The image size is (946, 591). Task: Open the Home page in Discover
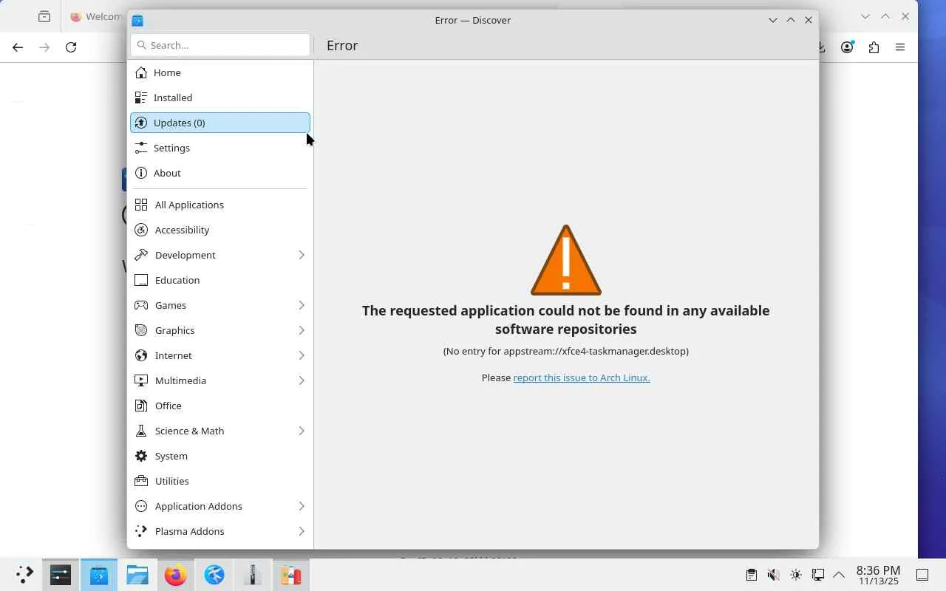pos(220,72)
